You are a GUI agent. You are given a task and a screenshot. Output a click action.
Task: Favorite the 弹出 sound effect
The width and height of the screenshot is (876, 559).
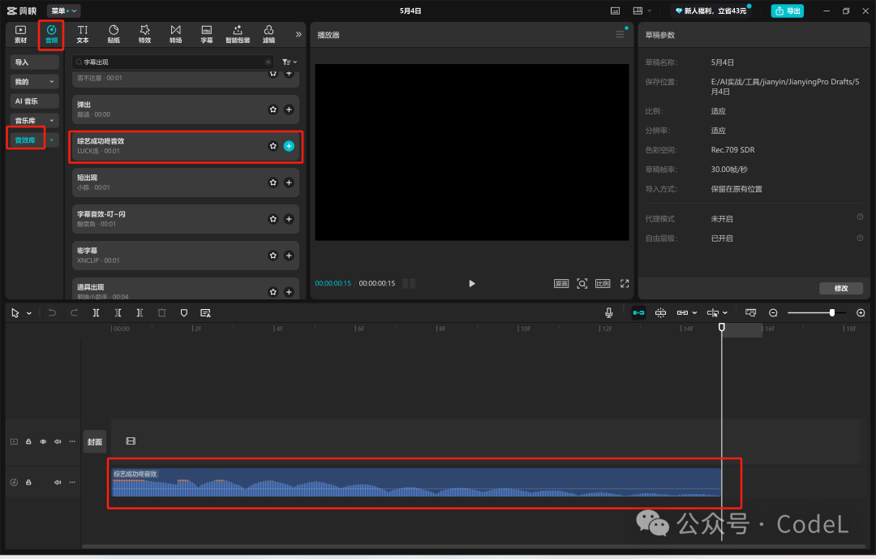click(x=273, y=110)
